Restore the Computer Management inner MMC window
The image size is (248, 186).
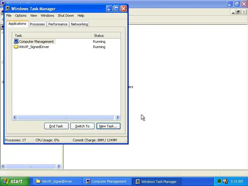click(238, 12)
